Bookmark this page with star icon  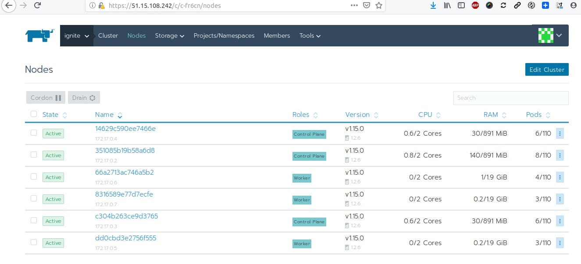click(x=379, y=6)
